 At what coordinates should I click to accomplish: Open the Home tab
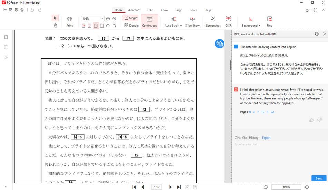point(119,10)
